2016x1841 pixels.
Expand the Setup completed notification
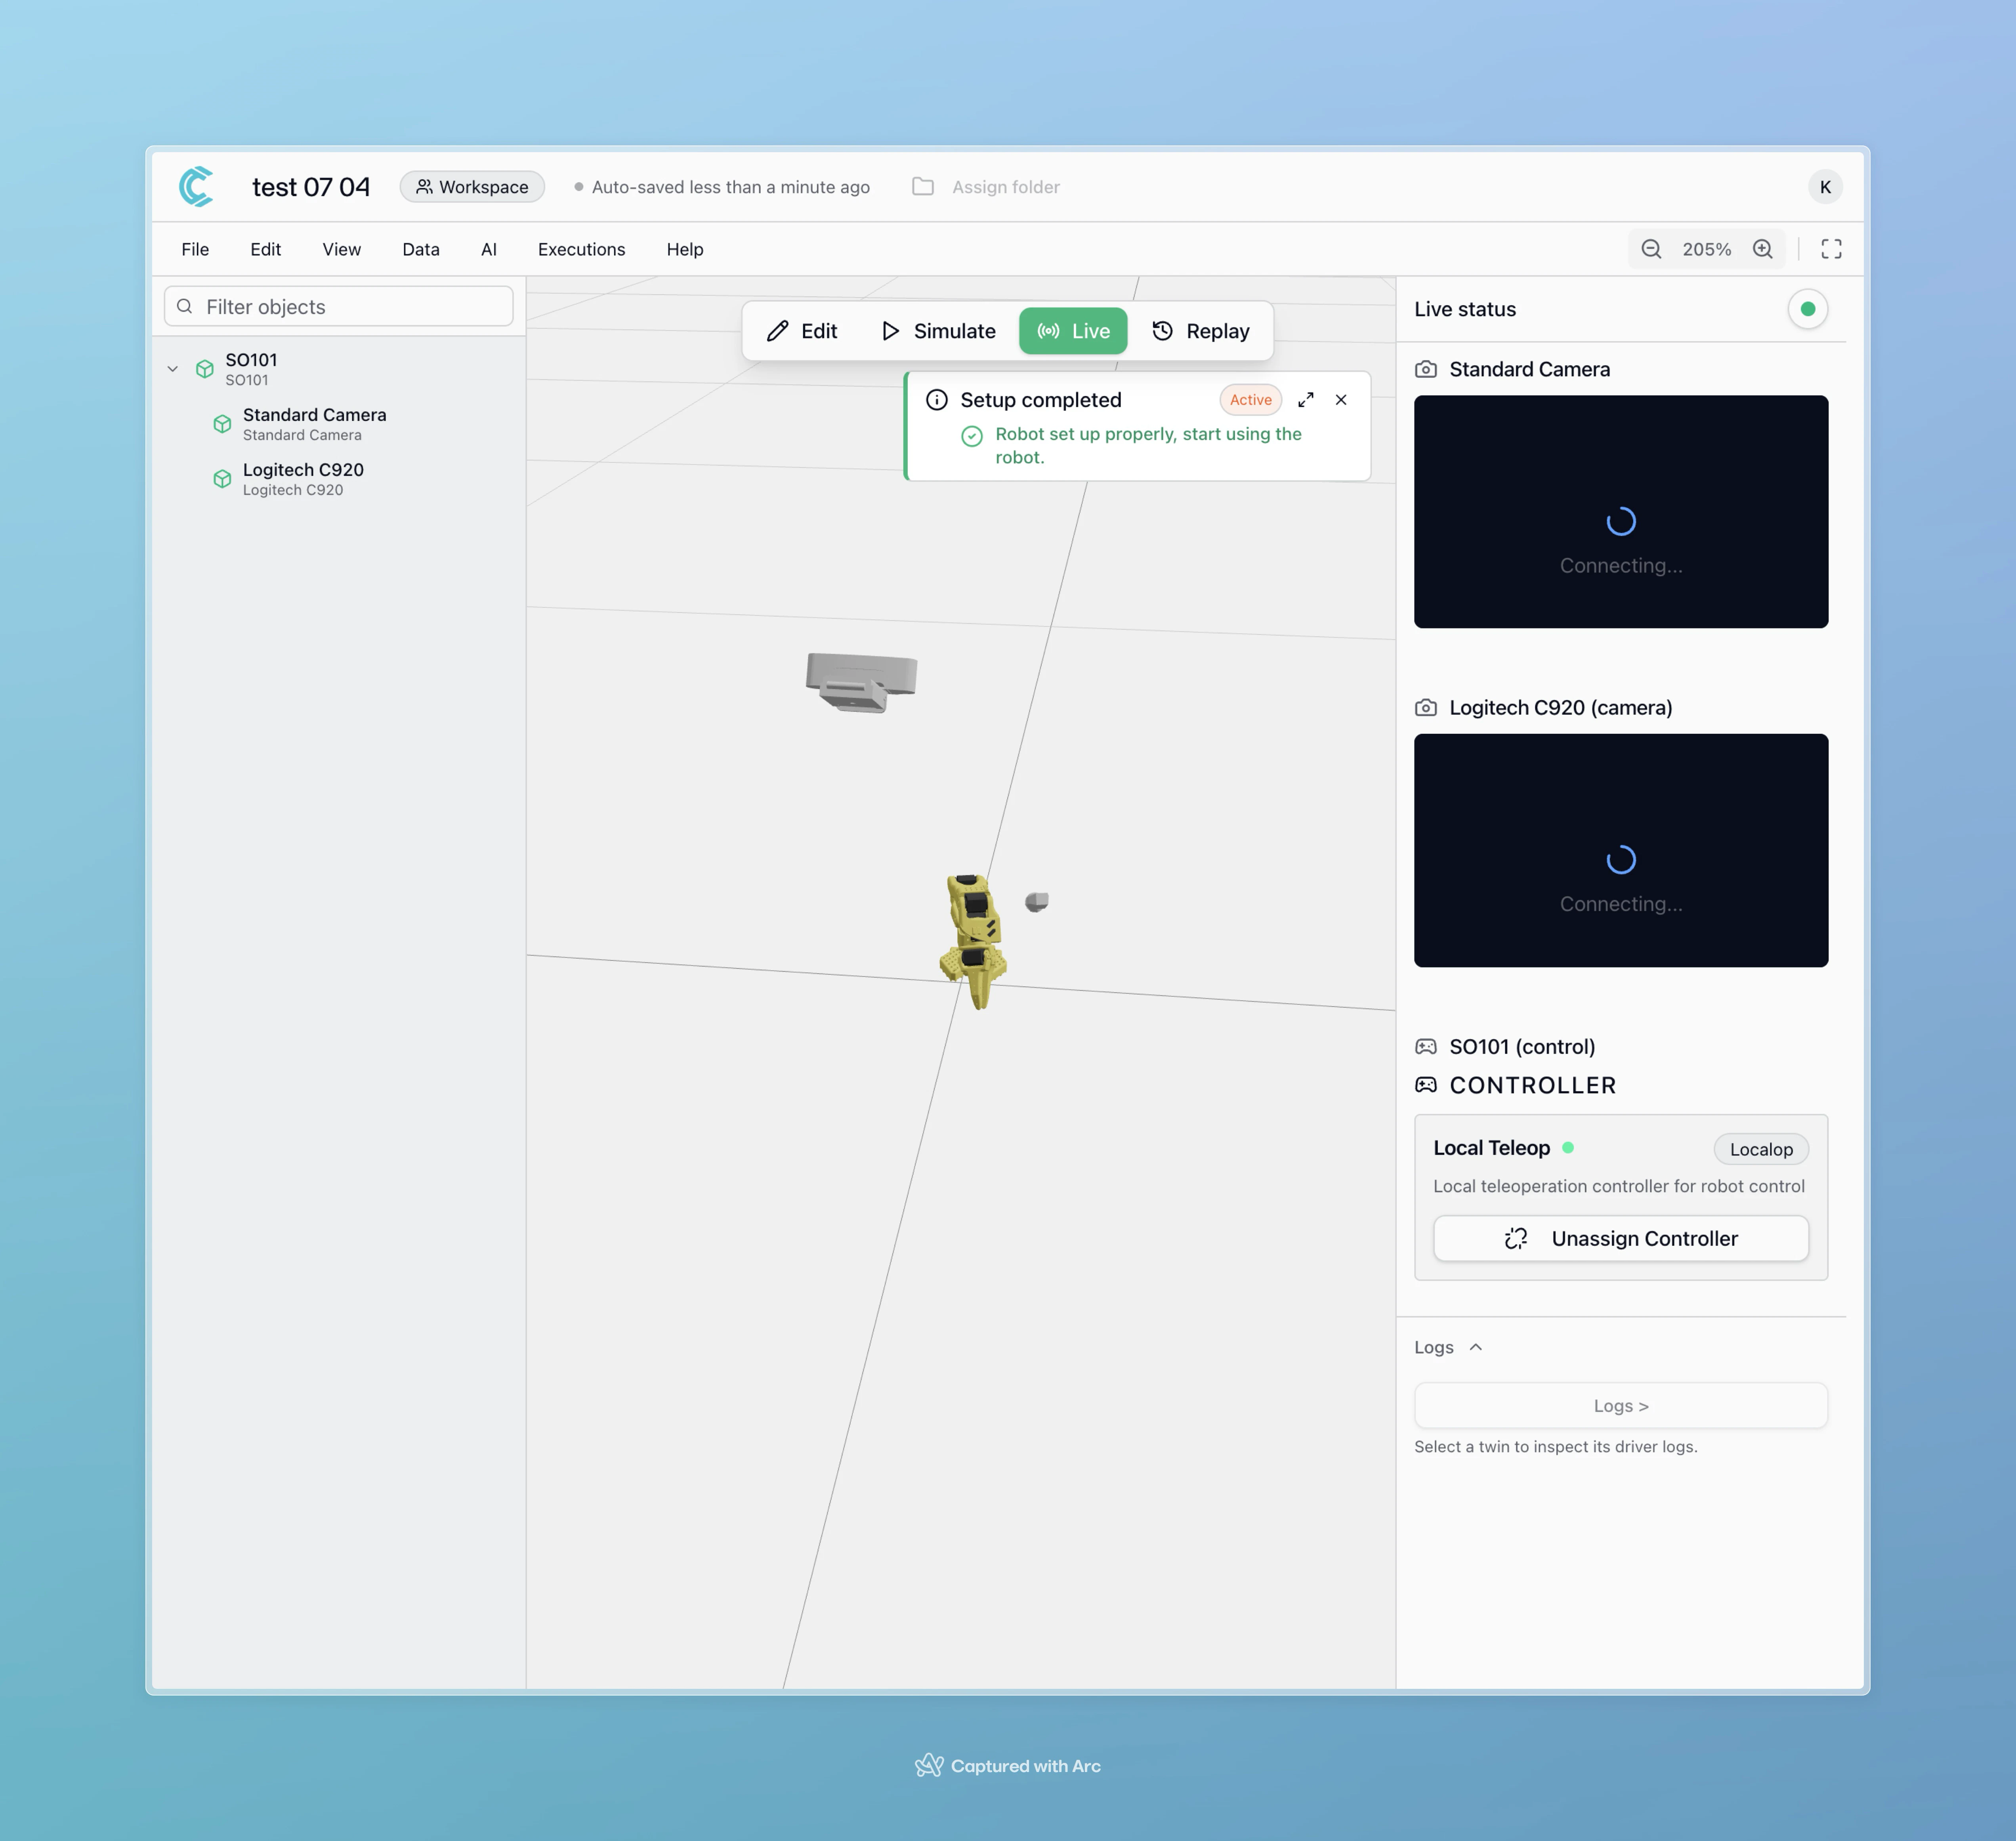1306,400
